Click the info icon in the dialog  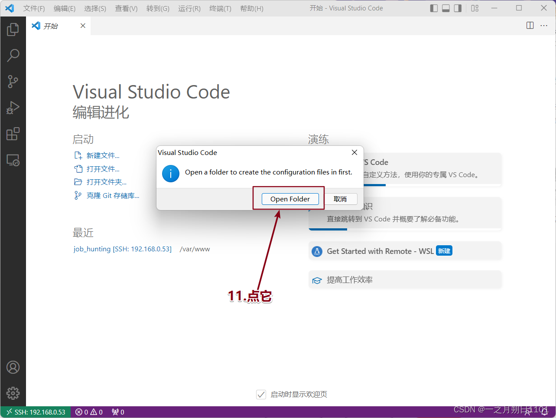pos(171,174)
